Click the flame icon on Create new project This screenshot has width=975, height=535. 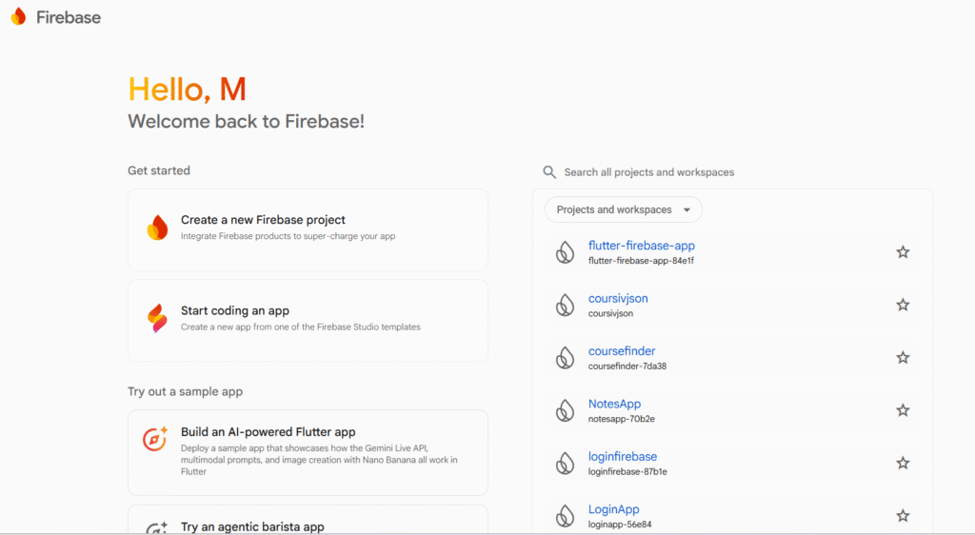(157, 228)
